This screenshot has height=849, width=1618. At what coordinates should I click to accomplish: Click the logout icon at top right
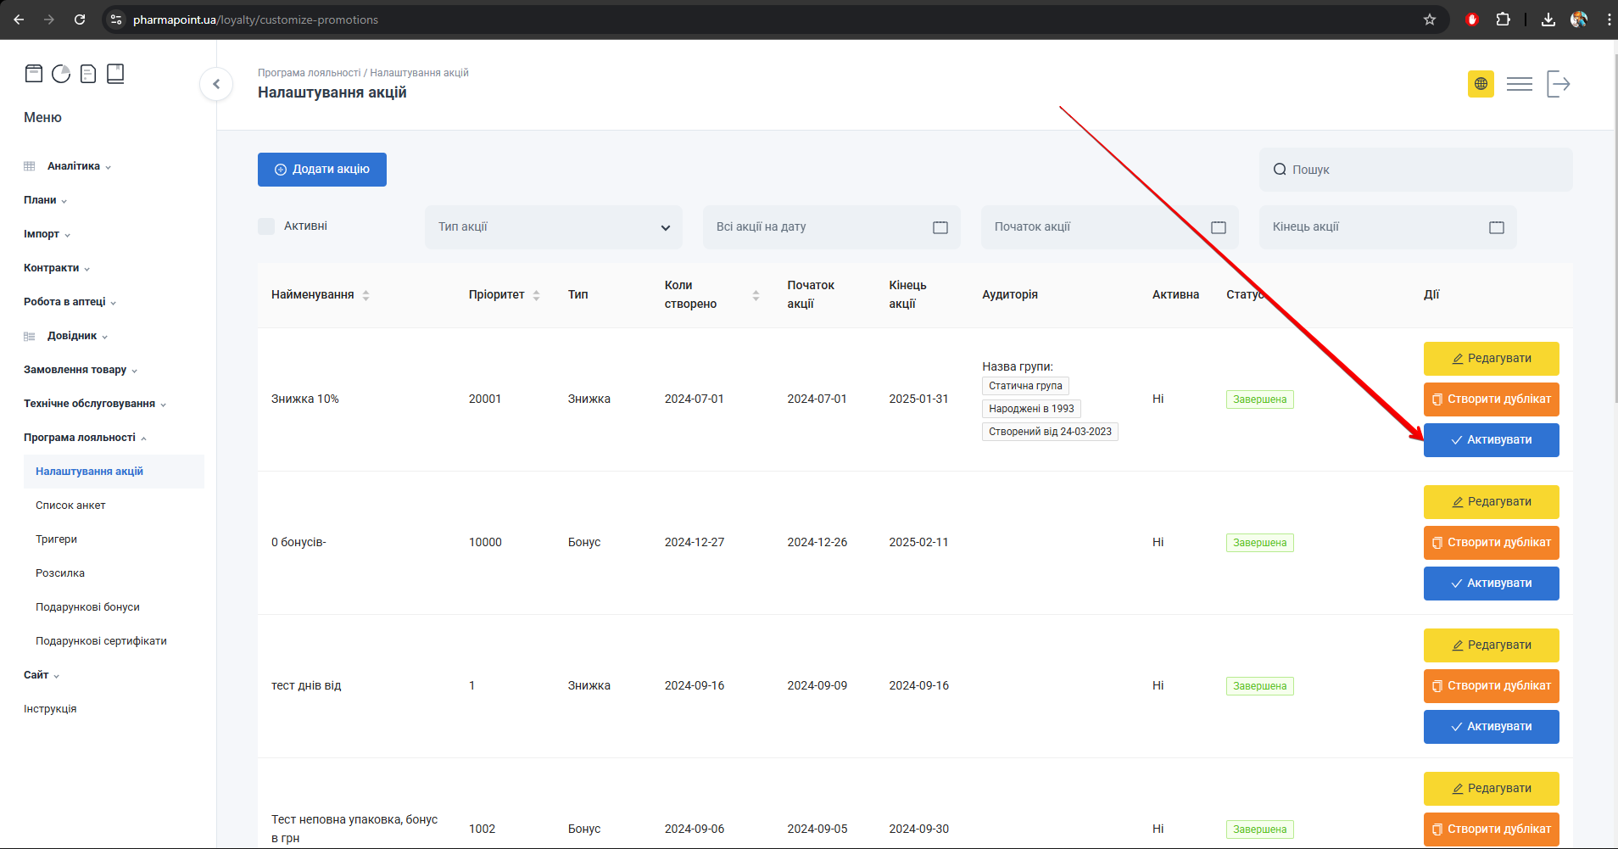pos(1558,84)
